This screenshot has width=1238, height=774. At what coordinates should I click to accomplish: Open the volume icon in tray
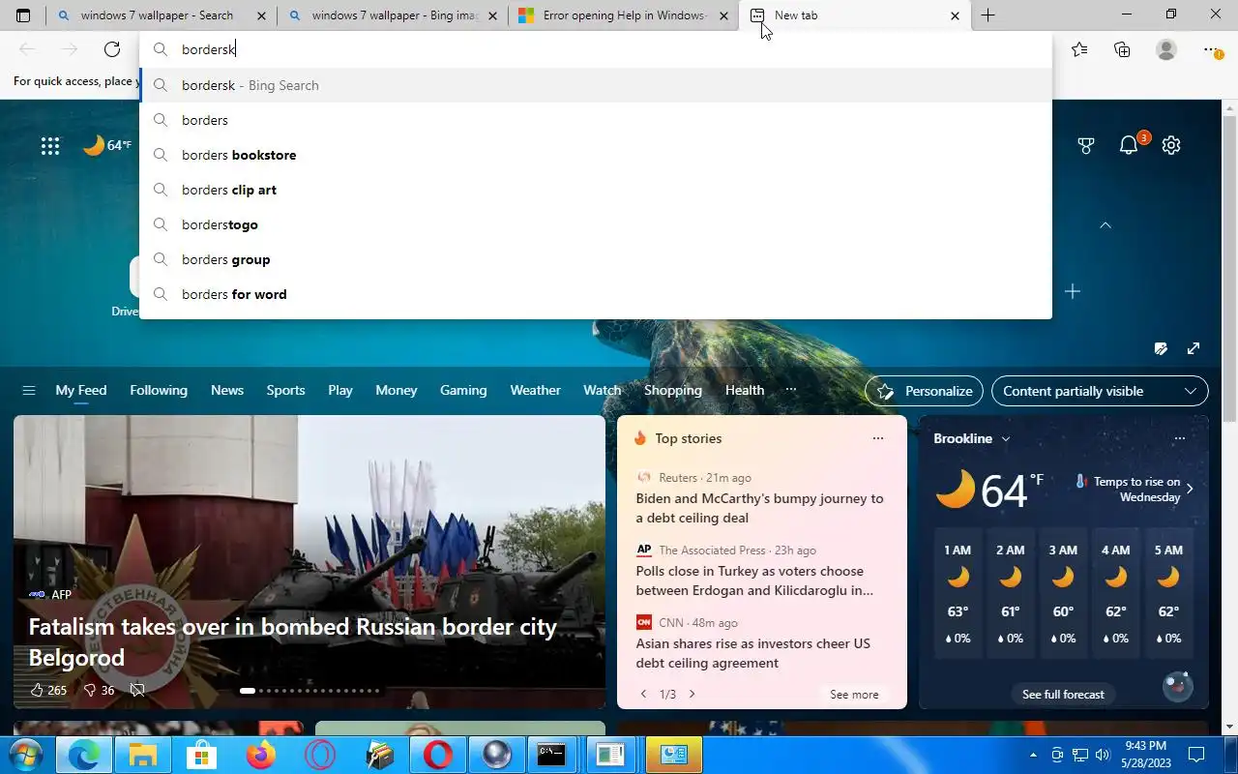pyautogui.click(x=1103, y=755)
